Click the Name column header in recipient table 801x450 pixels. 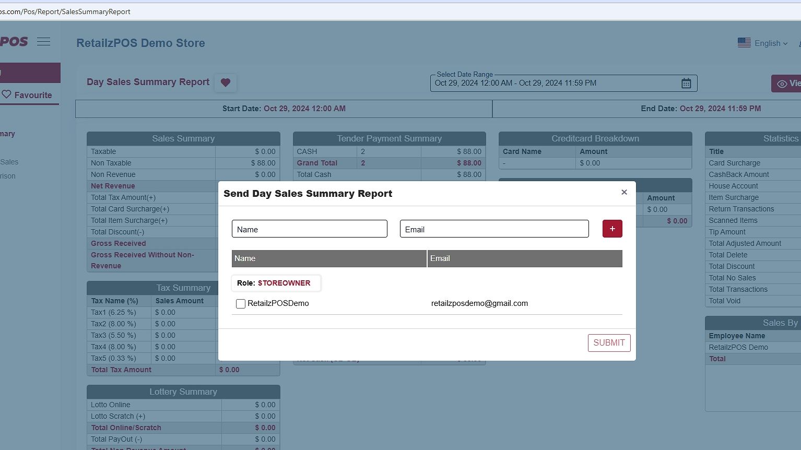point(328,258)
